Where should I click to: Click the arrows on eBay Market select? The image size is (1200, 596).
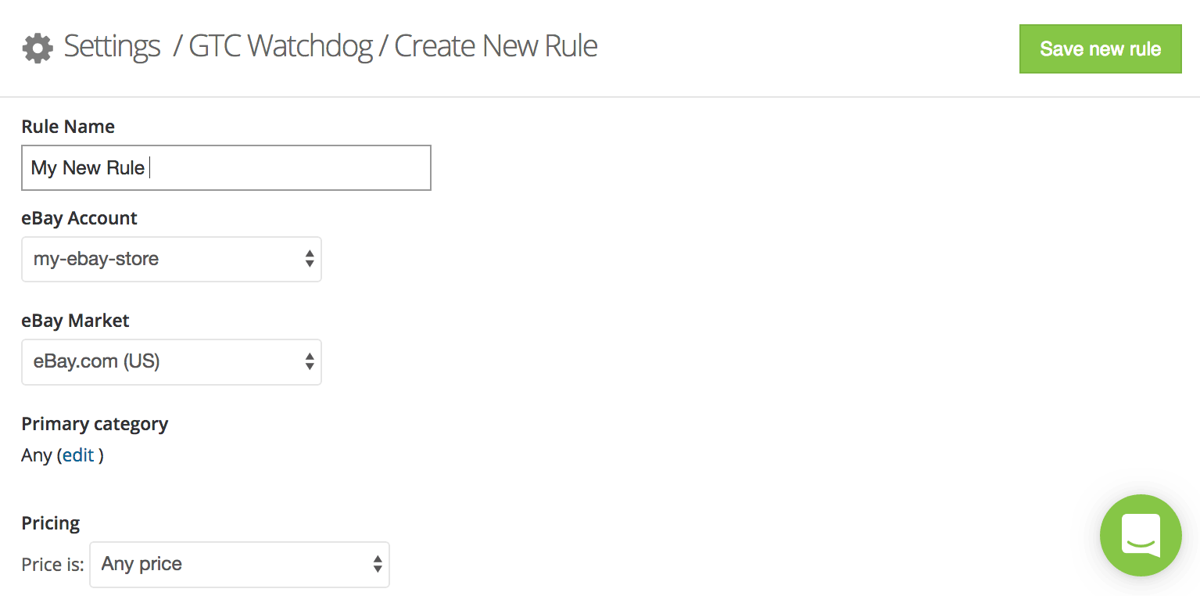pyautogui.click(x=310, y=361)
